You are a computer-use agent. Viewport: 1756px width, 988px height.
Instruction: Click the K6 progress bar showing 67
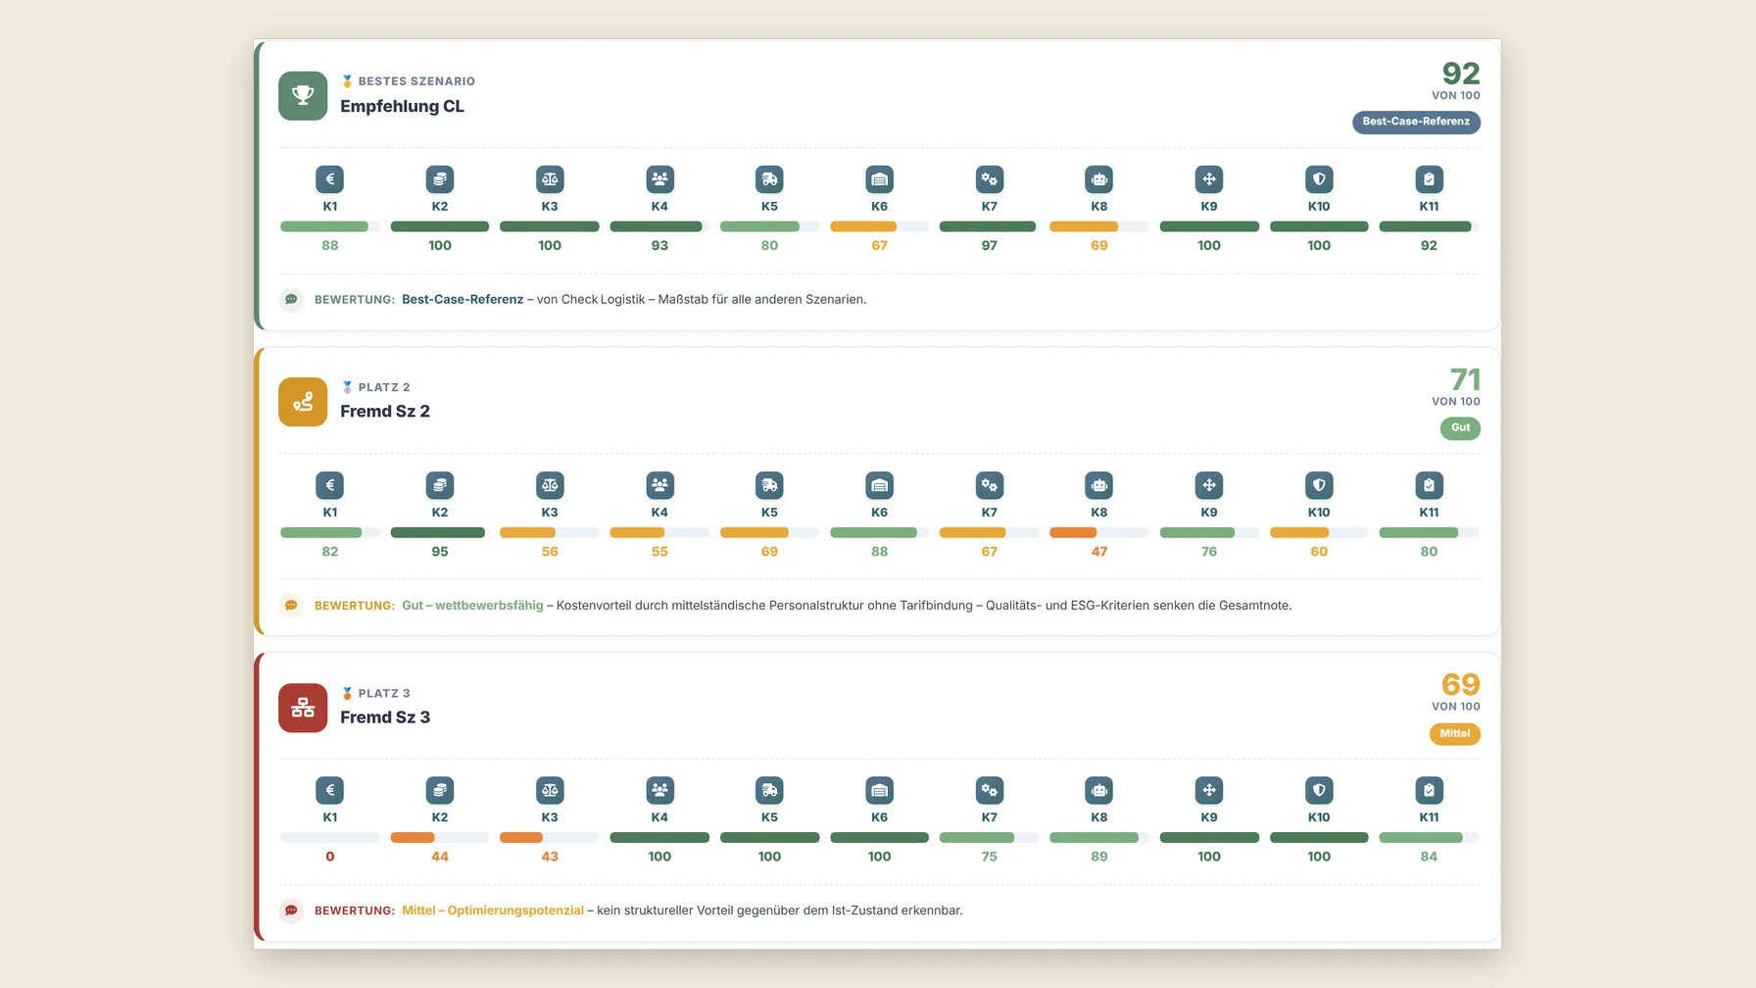[880, 226]
